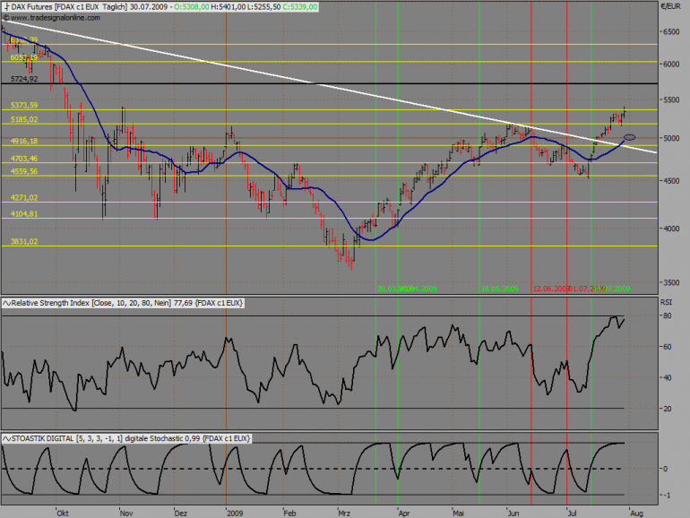Click 20 on the RSI axis
Image resolution: width=690 pixels, height=518 pixels.
click(667, 410)
